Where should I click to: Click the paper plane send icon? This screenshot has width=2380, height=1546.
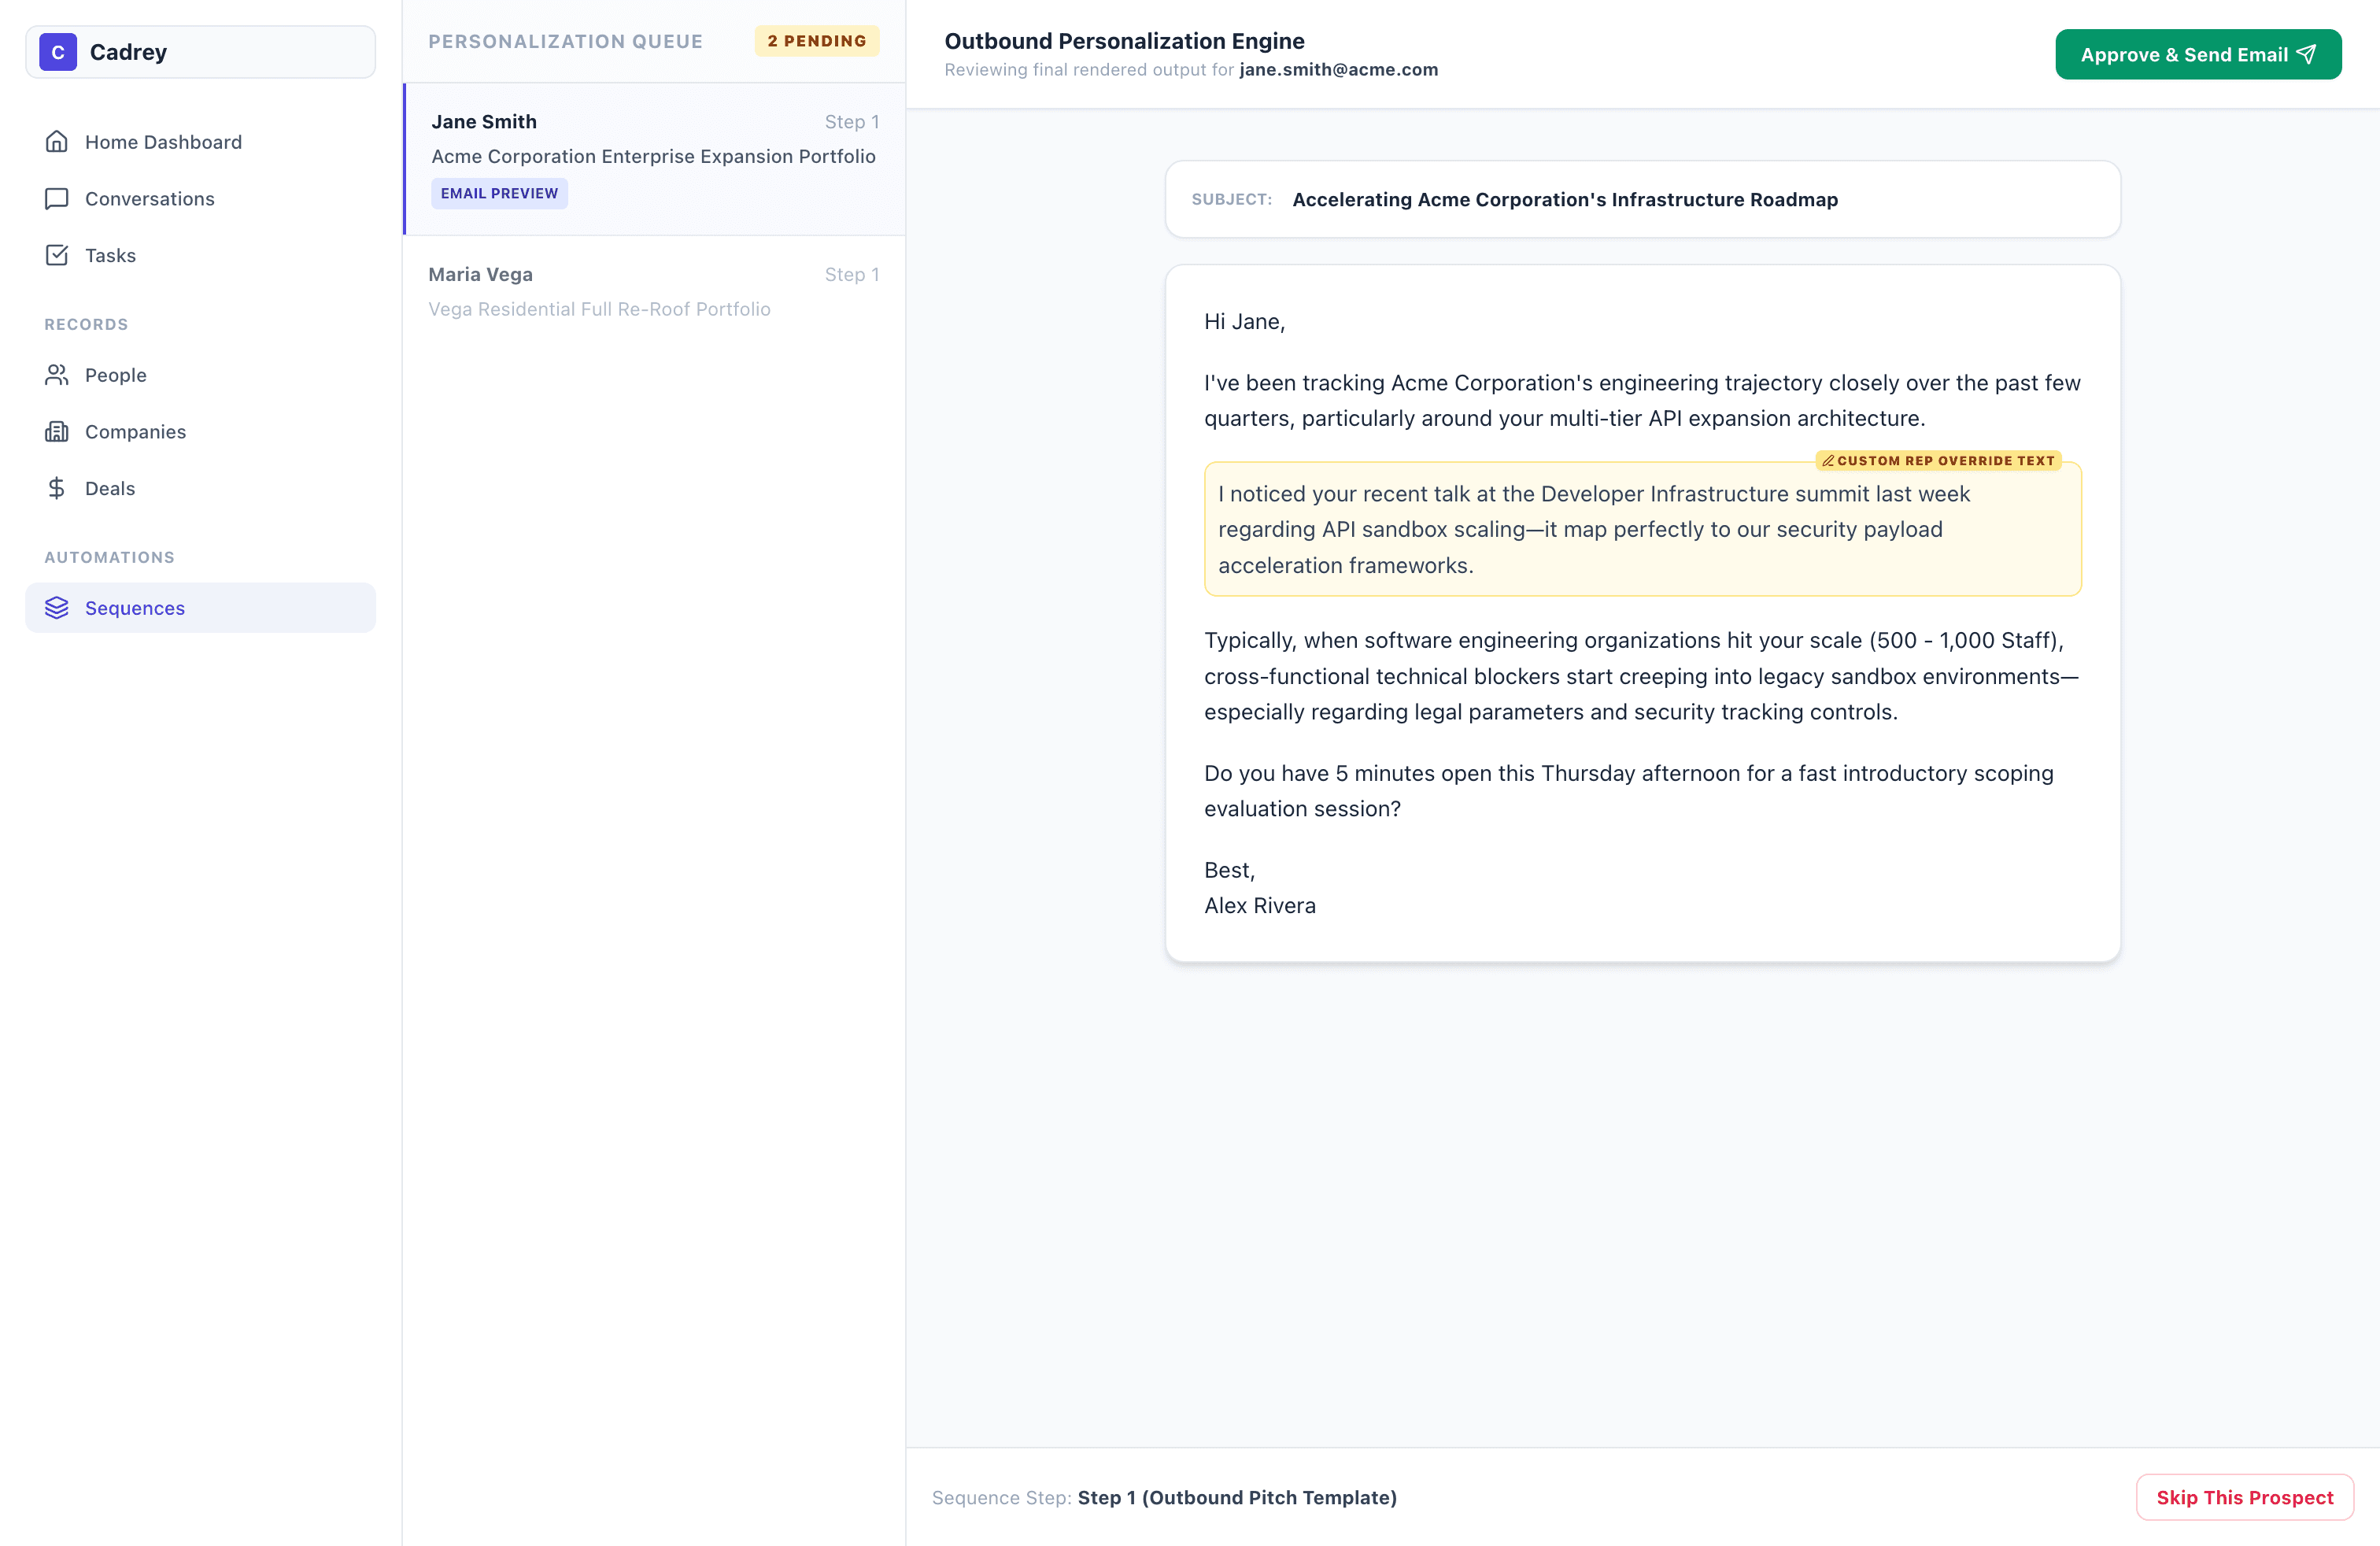pos(2306,54)
